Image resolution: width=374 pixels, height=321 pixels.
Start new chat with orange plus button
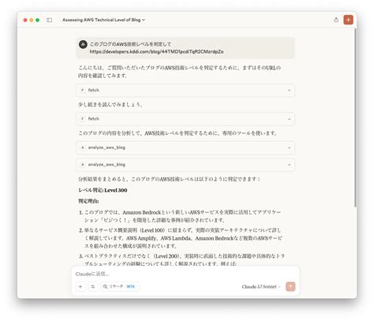point(348,20)
